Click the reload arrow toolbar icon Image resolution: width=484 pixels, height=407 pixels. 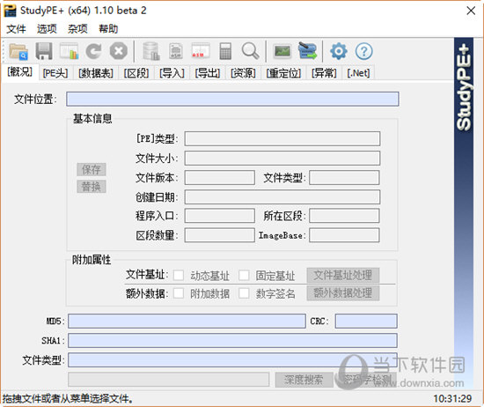click(93, 51)
